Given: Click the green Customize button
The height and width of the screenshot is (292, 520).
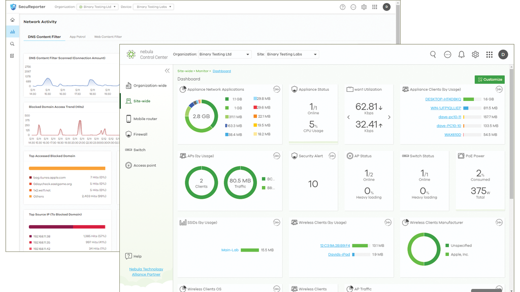Looking at the screenshot, I should 490,80.
